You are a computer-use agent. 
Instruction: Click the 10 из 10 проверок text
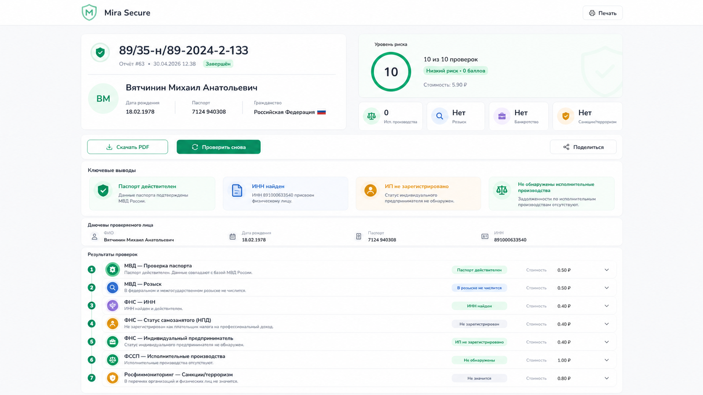click(451, 59)
